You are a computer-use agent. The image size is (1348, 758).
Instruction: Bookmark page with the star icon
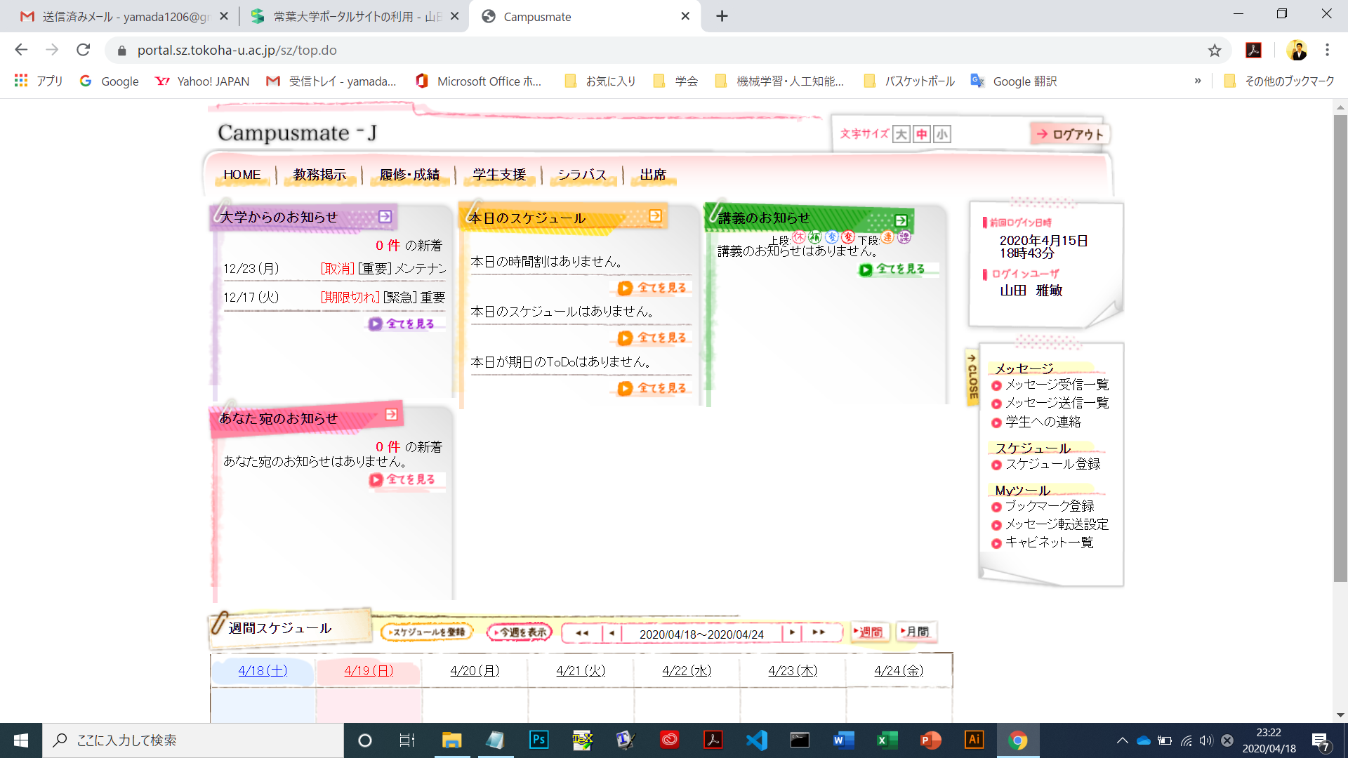click(1215, 51)
